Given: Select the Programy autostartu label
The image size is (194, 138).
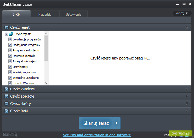Looking at the screenshot, I should point(26,50).
